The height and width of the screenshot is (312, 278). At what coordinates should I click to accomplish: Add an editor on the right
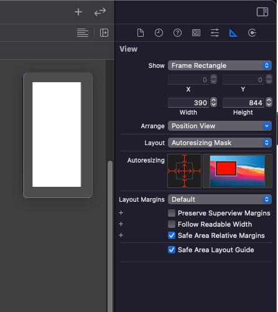pos(104,33)
